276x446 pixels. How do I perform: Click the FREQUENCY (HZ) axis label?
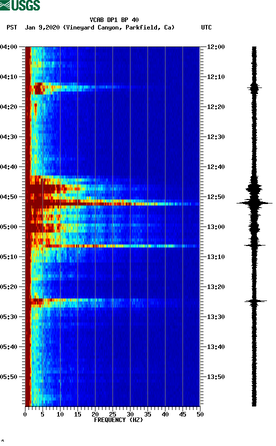click(118, 420)
